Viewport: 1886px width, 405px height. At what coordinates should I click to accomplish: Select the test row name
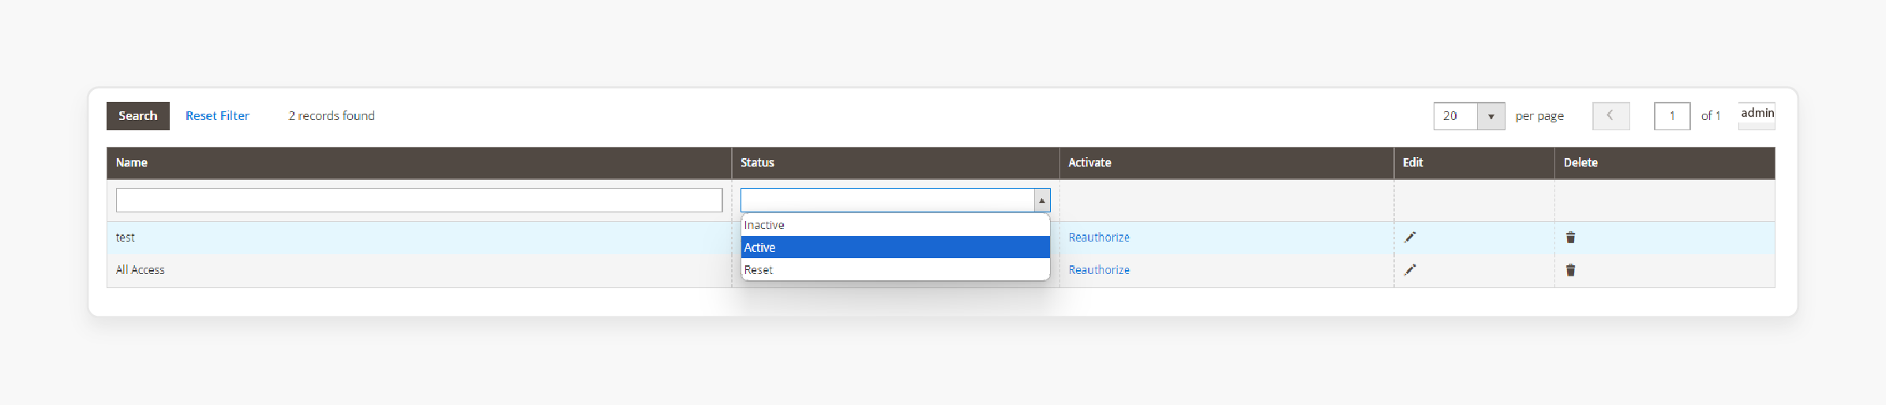click(126, 238)
